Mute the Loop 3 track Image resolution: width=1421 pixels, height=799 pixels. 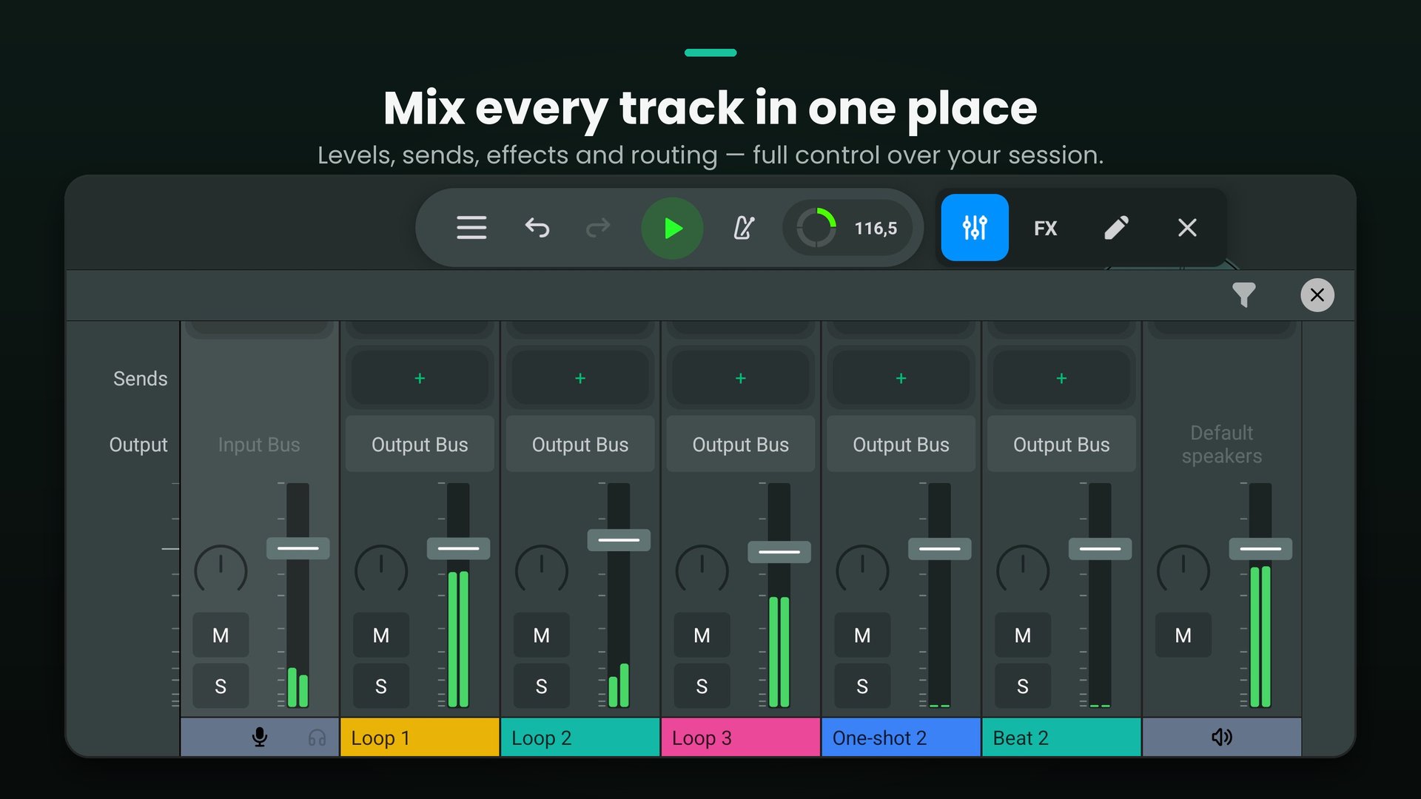(702, 635)
